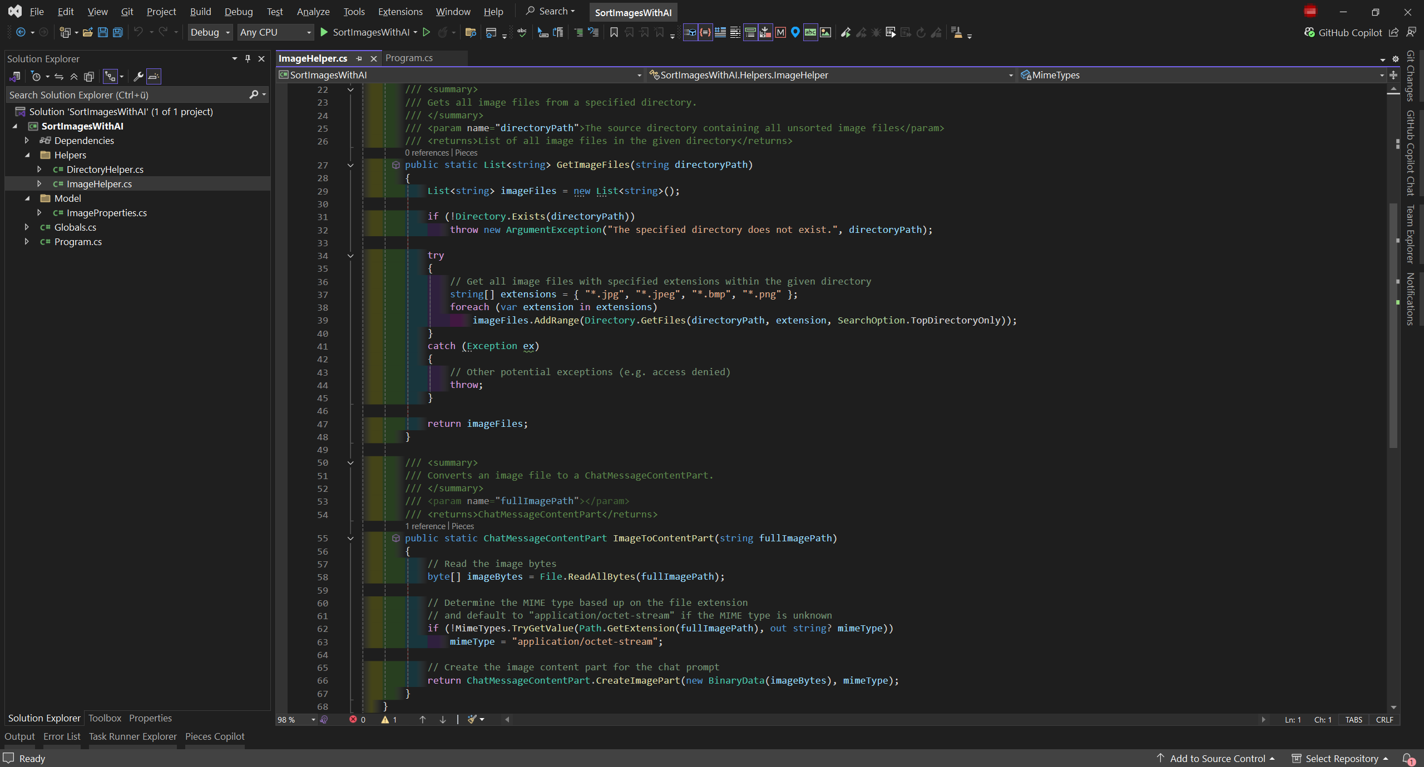Click the editor split window handle
The width and height of the screenshot is (1424, 767).
coord(1393,75)
